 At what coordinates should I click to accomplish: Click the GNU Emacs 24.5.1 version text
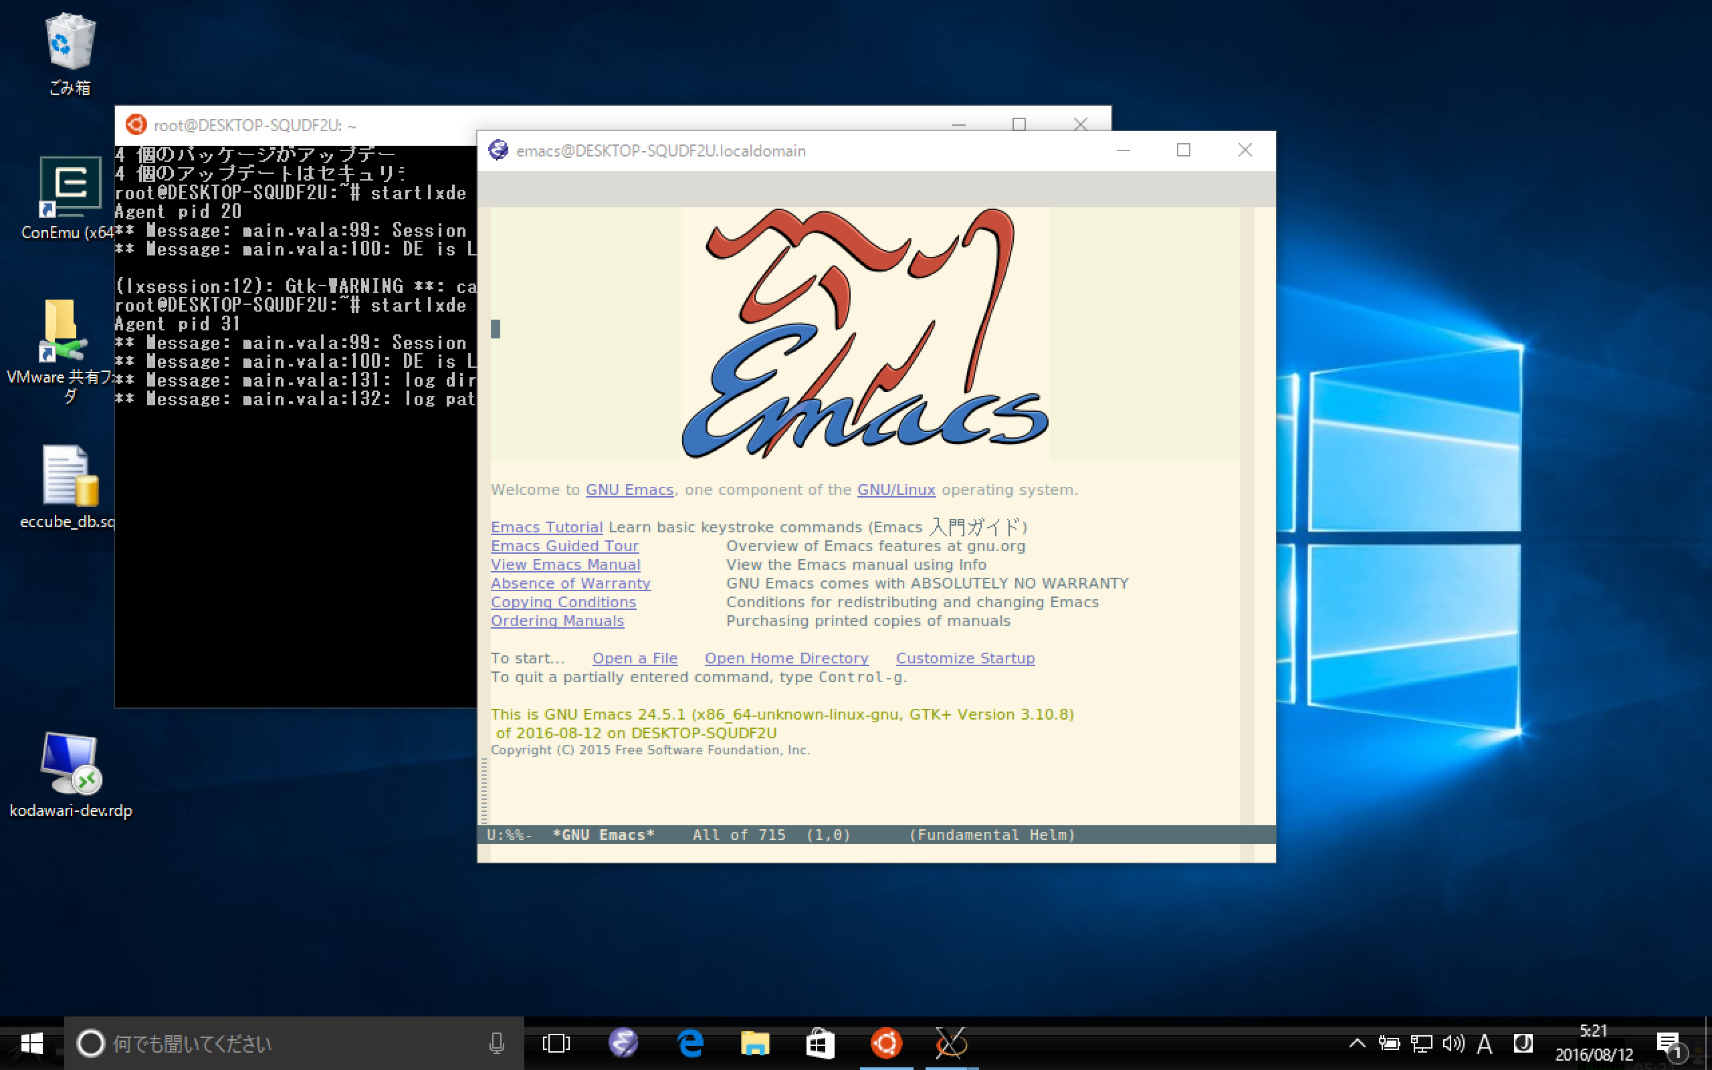point(782,715)
